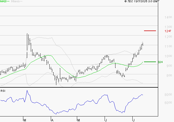Click the last J month marker
The image size is (174, 122).
tap(134, 120)
